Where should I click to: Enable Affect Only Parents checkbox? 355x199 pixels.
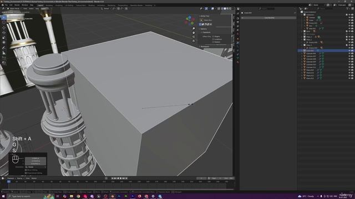tap(213, 42)
